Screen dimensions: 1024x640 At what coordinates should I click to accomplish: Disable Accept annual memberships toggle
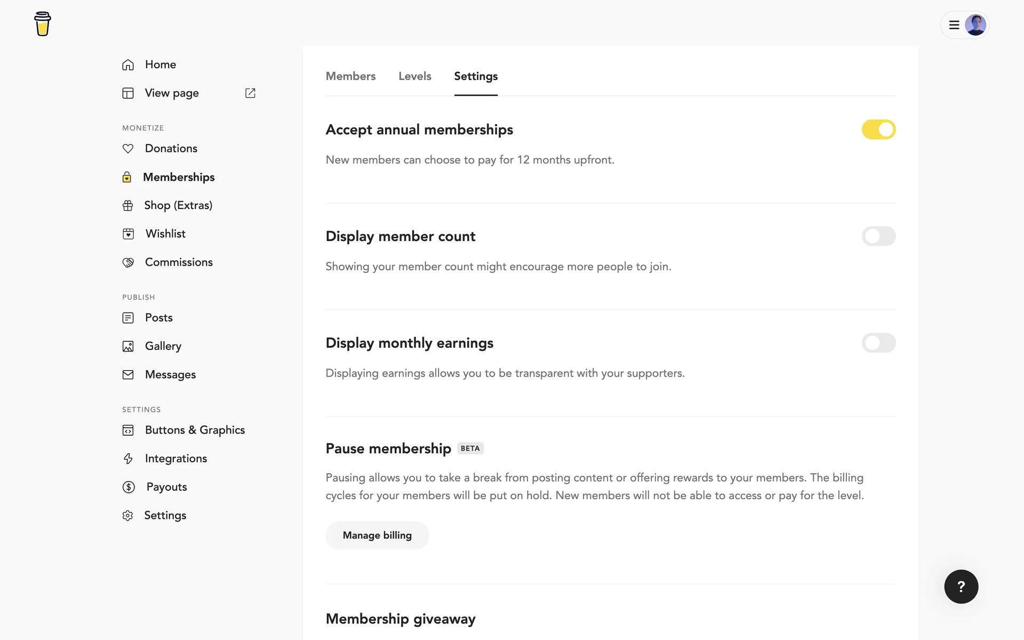tap(878, 130)
